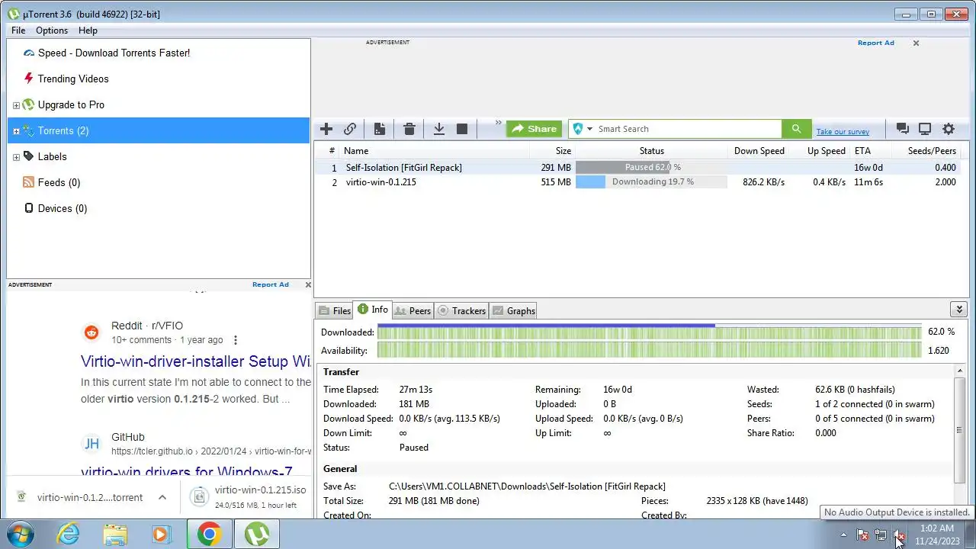The width and height of the screenshot is (976, 549).
Task: Open the Take our survey link
Action: [x=843, y=132]
